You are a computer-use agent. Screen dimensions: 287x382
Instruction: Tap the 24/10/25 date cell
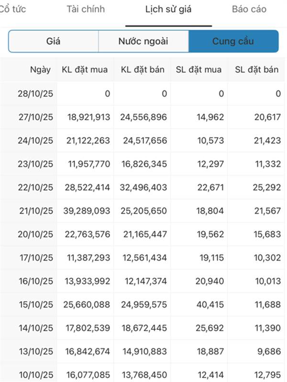(36, 140)
